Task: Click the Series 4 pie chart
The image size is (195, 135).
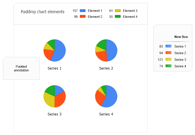Action: click(x=106, y=96)
